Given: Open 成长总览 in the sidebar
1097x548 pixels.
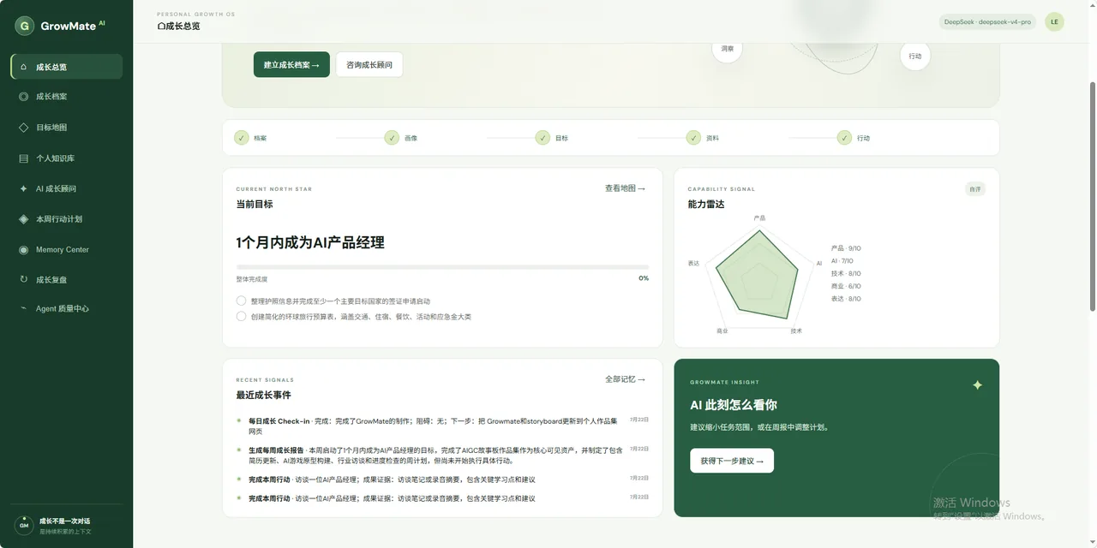Looking at the screenshot, I should pos(66,67).
